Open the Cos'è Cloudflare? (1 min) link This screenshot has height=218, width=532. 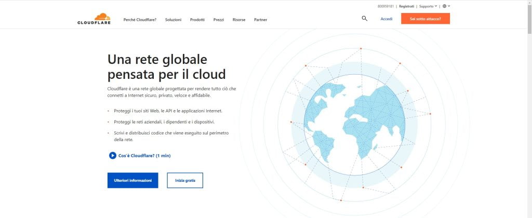coord(140,155)
